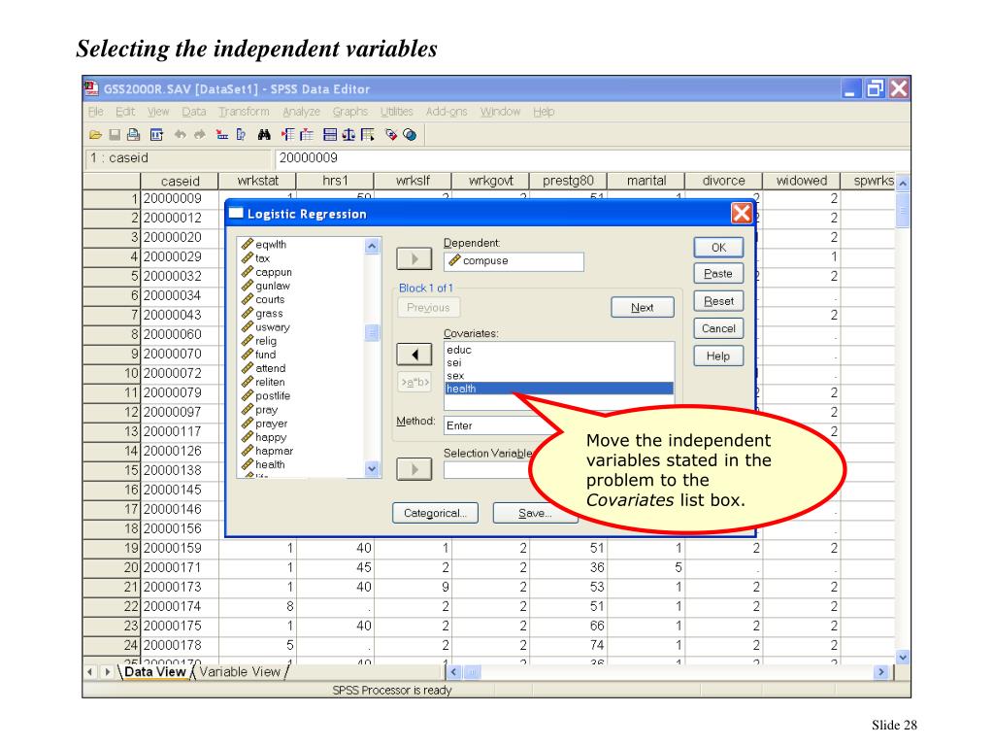The image size is (994, 746).
Task: Switch to the Data View tab
Action: 155,672
